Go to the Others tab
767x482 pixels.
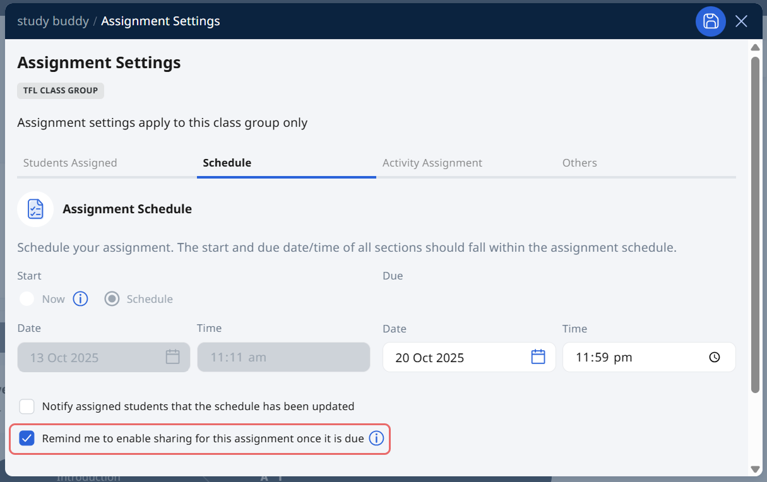point(579,163)
